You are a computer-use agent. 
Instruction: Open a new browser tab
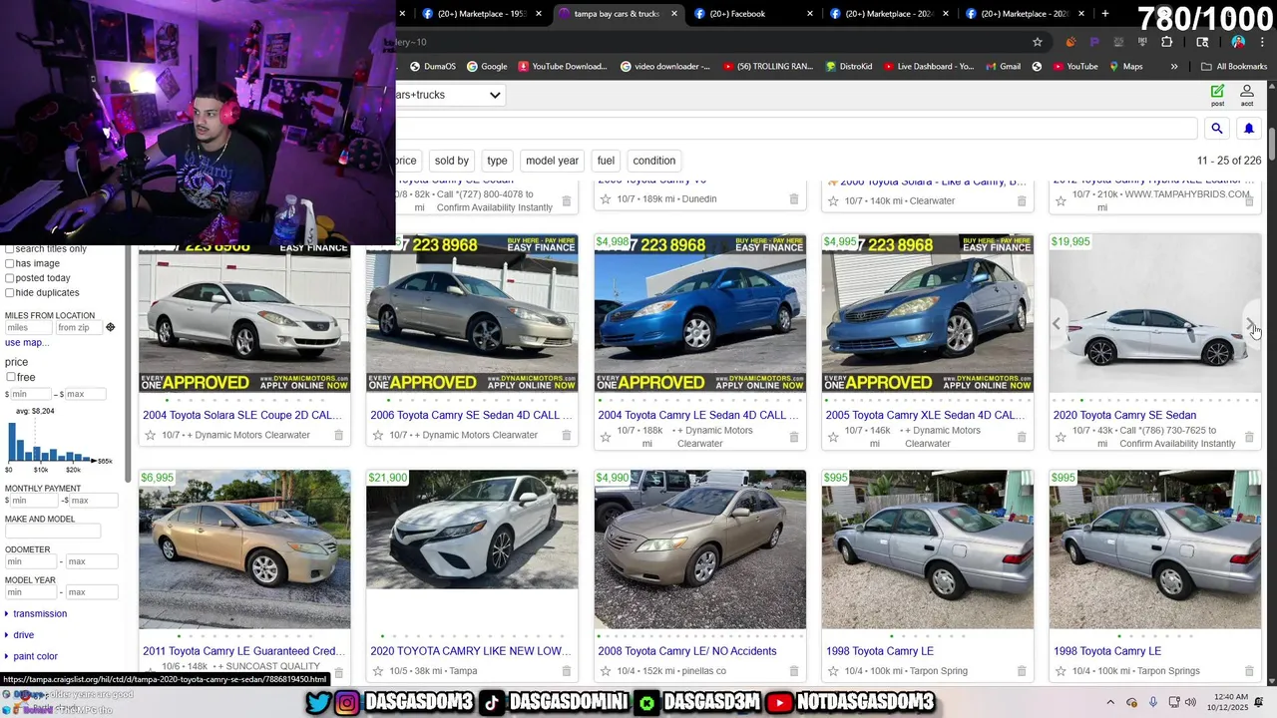(1105, 14)
